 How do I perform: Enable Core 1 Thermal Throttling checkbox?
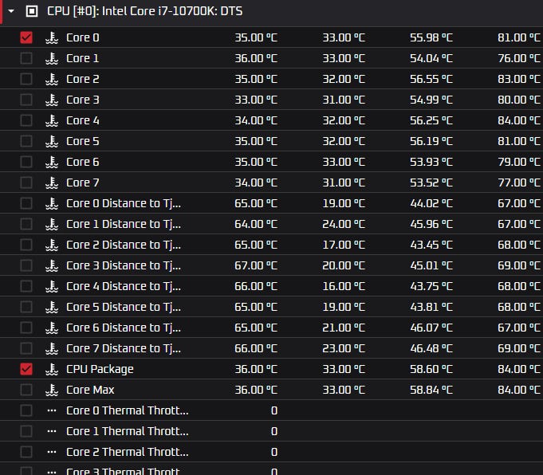(x=26, y=431)
